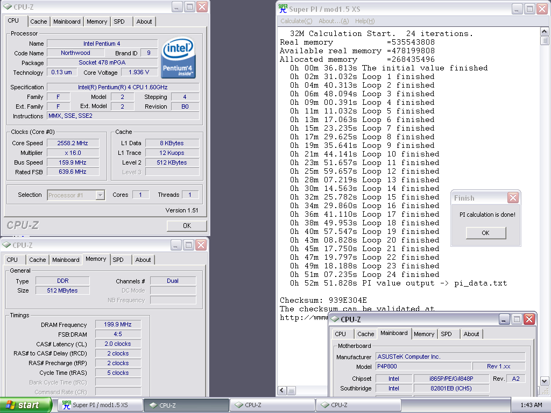Select About tab in Memory CPU-Z window

click(143, 260)
